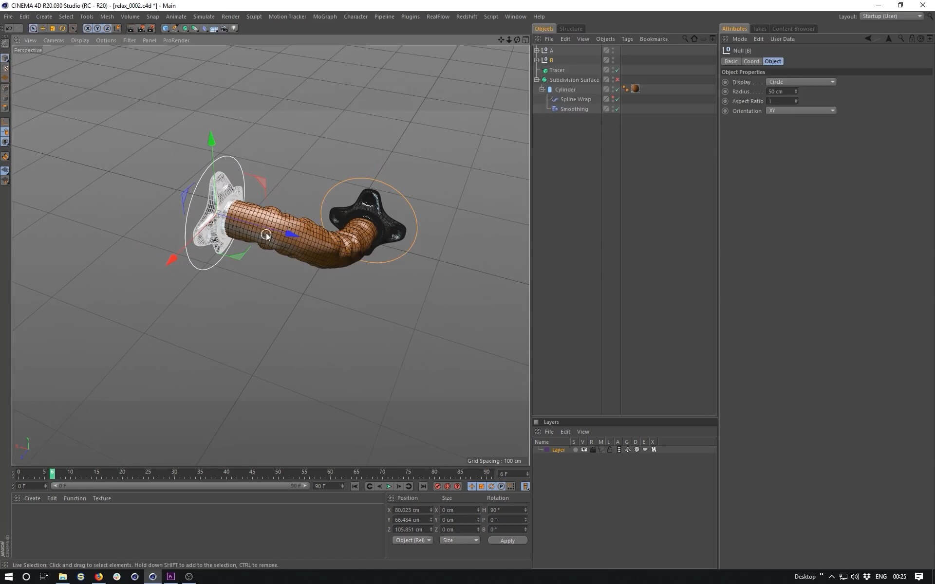Click the Cylinder material tag swatch
Image resolution: width=935 pixels, height=584 pixels.
tap(635, 89)
